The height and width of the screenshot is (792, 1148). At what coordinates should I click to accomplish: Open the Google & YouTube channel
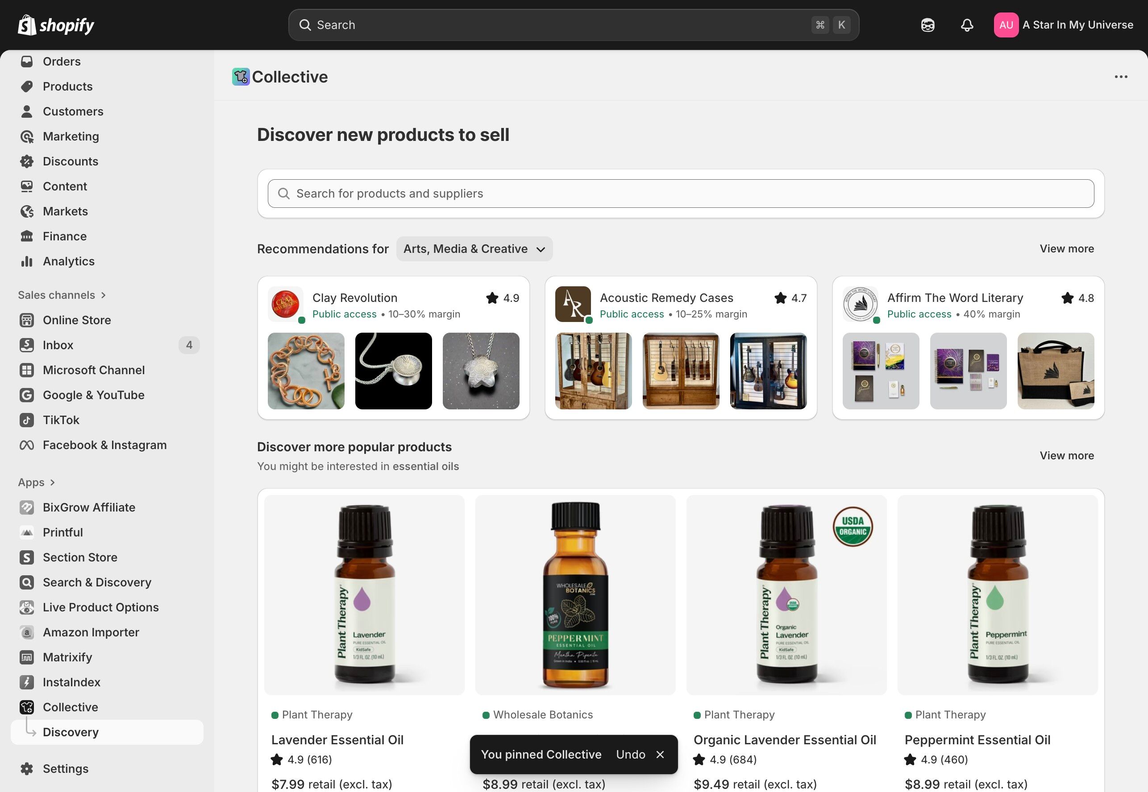tap(93, 395)
